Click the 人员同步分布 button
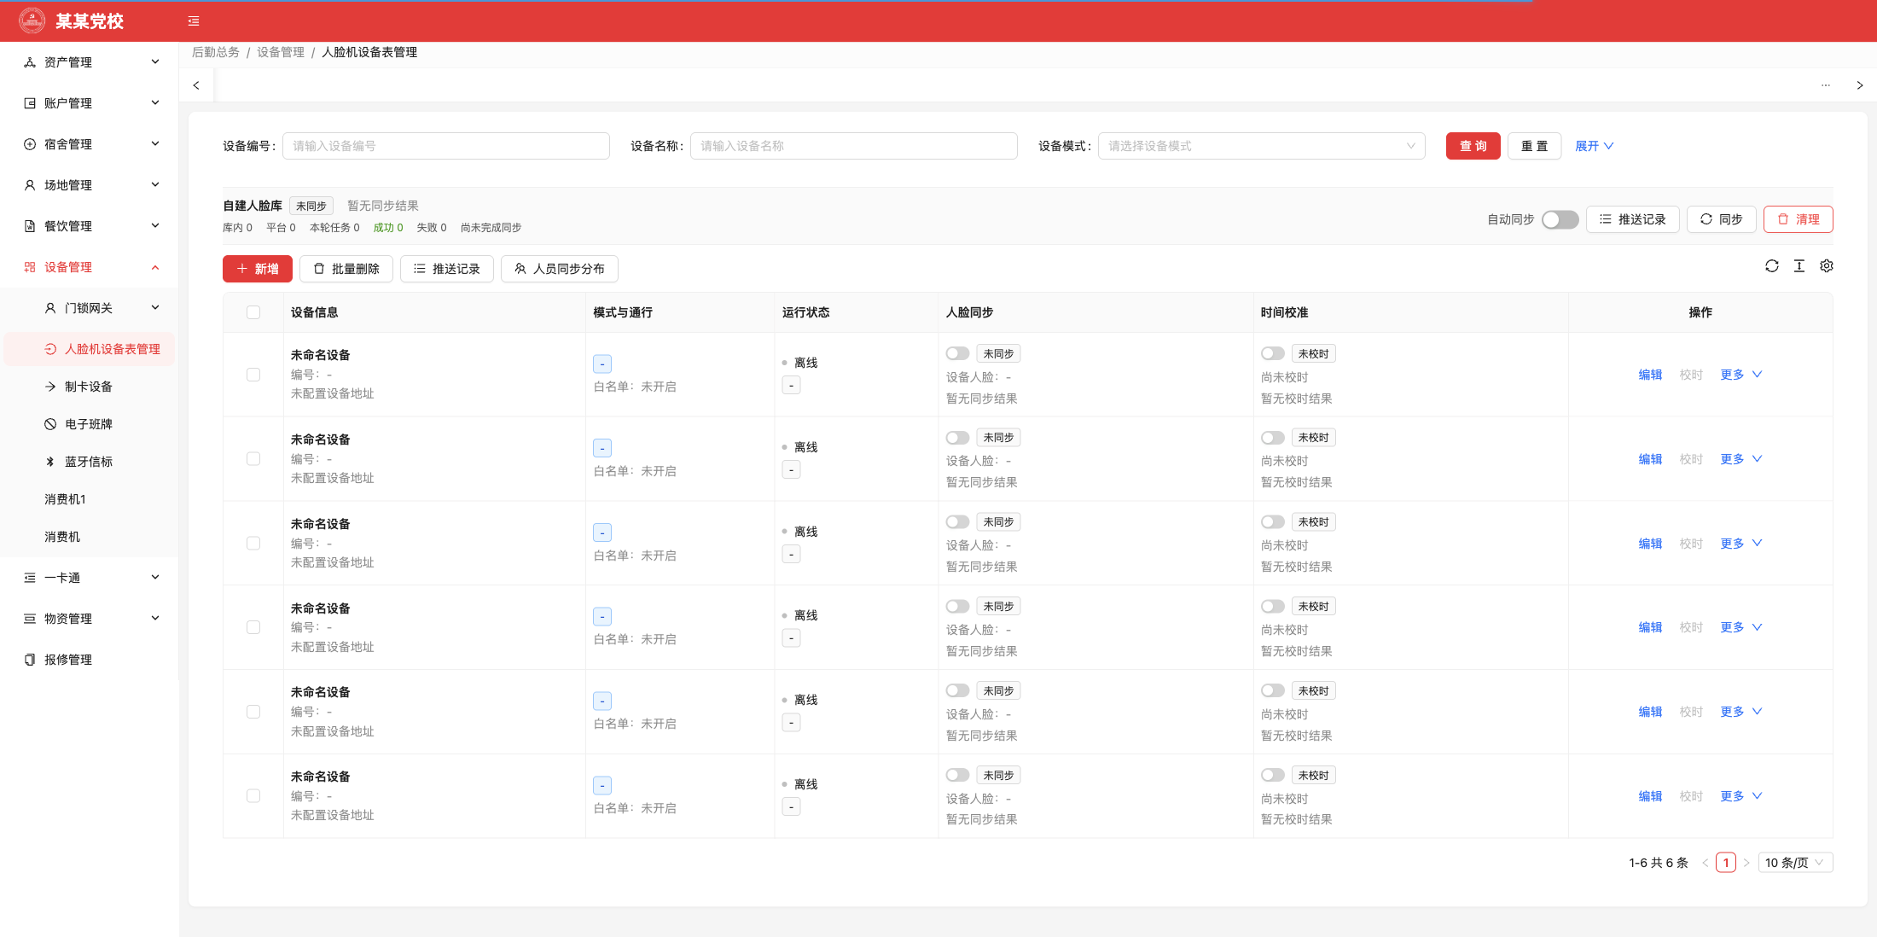This screenshot has height=937, width=1877. (x=559, y=269)
